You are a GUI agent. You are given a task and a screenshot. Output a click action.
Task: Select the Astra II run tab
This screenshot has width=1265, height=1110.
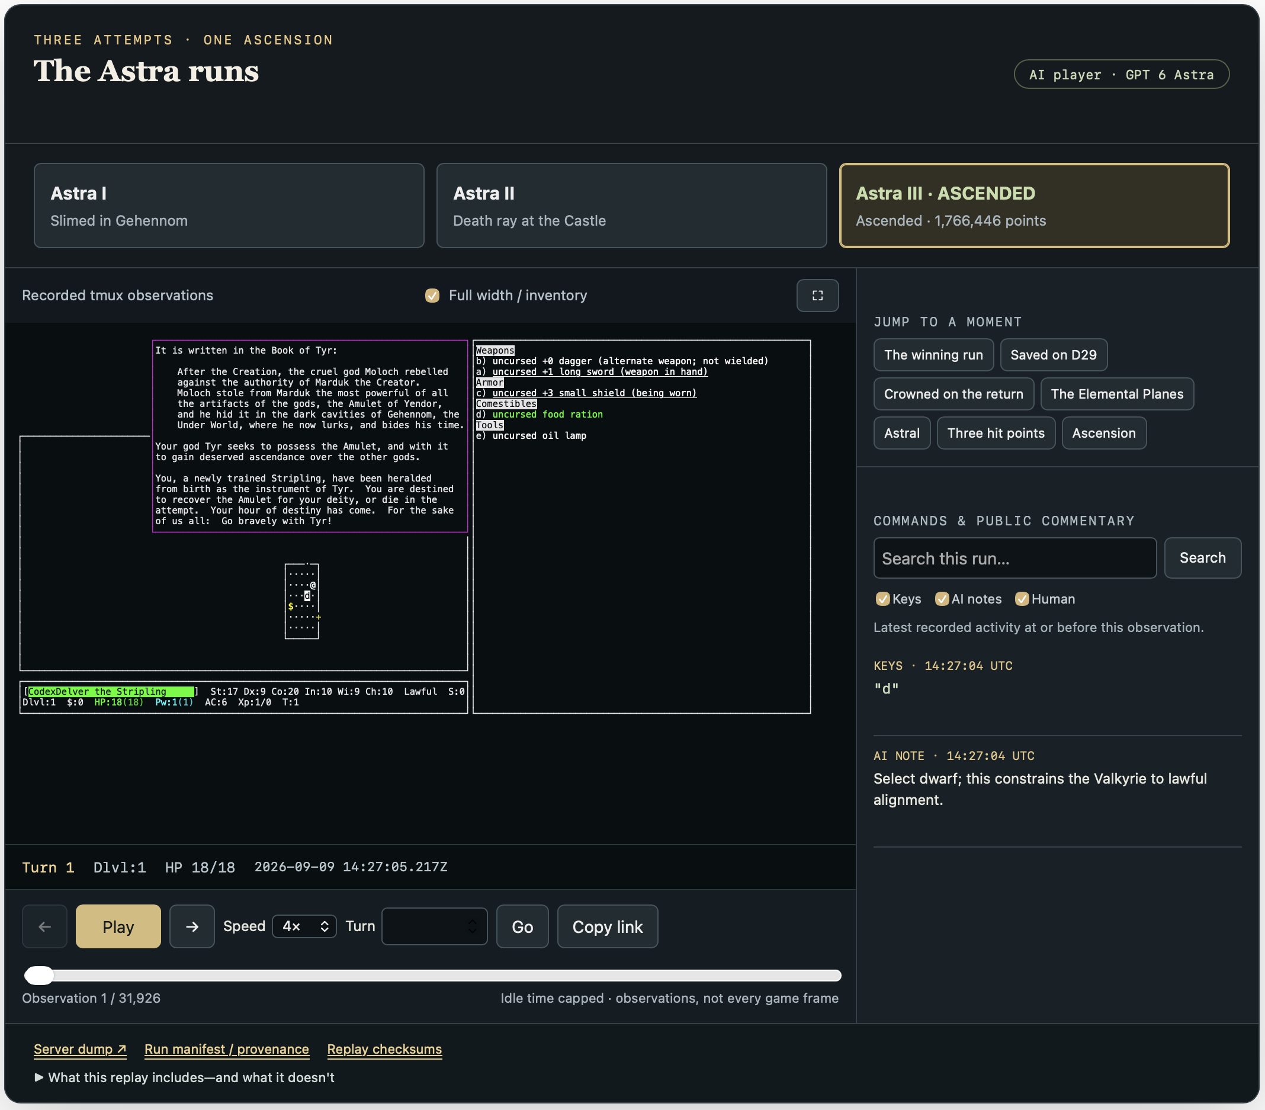point(631,206)
